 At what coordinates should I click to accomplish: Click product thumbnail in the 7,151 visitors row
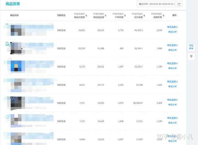(16, 121)
